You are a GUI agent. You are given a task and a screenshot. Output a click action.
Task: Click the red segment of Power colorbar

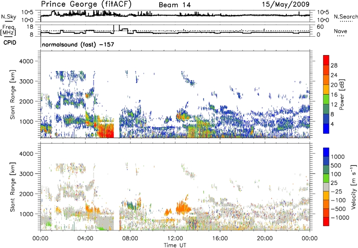point(326,60)
